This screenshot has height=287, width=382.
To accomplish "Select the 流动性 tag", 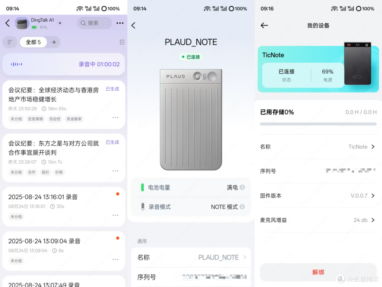I will pyautogui.click(x=55, y=119).
